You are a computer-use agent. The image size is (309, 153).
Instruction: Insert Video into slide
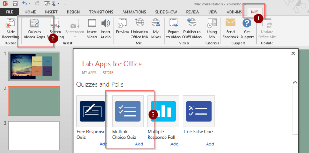[x=92, y=29]
